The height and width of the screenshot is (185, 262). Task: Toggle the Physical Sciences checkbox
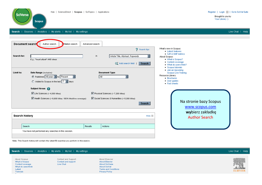tap(93, 94)
